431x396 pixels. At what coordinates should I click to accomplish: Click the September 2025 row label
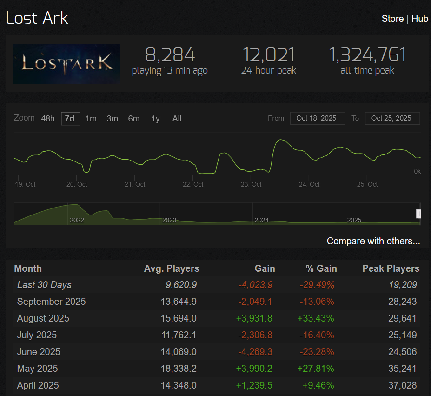tap(52, 302)
